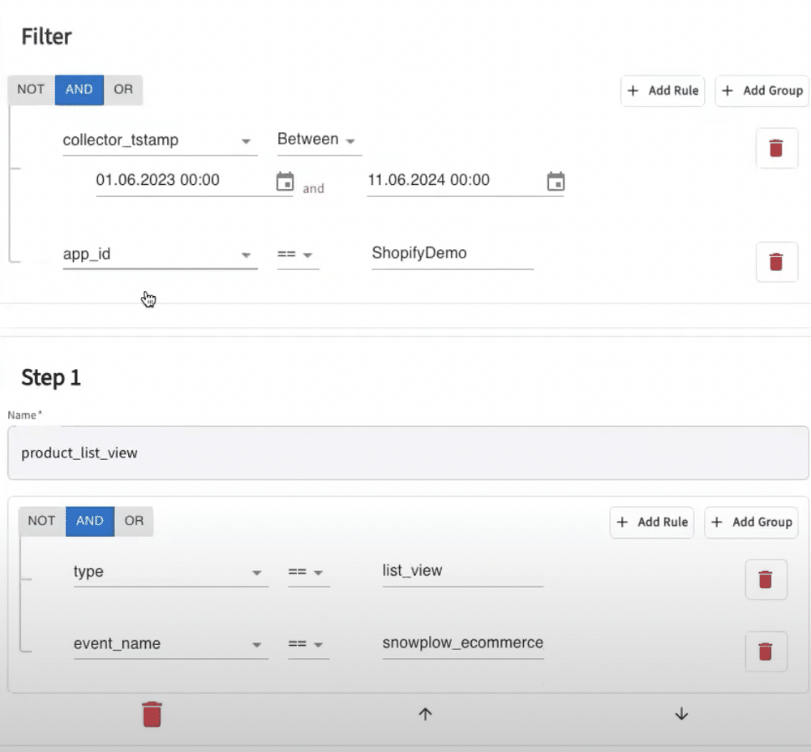
Task: Open the == operator dropdown for event_name
Action: (x=309, y=644)
